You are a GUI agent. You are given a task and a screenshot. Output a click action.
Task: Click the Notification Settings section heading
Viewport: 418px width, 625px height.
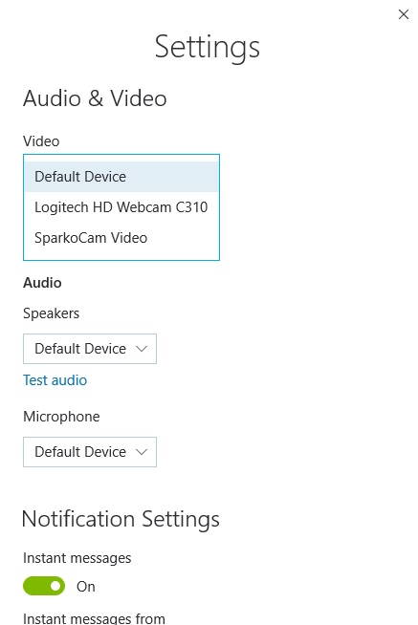tap(121, 519)
